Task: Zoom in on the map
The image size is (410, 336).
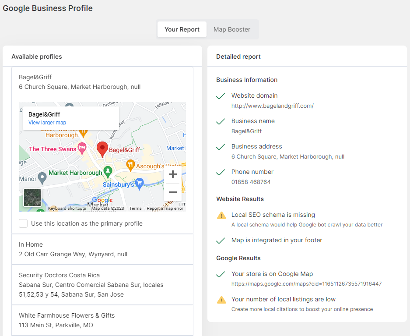Action: [x=172, y=175]
